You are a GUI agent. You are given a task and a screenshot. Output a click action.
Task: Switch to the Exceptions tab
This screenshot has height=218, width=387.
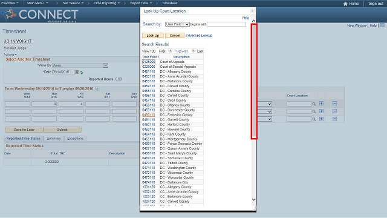(x=75, y=139)
